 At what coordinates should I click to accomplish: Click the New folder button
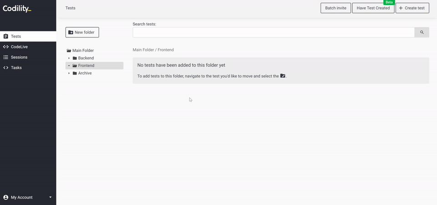tap(82, 32)
